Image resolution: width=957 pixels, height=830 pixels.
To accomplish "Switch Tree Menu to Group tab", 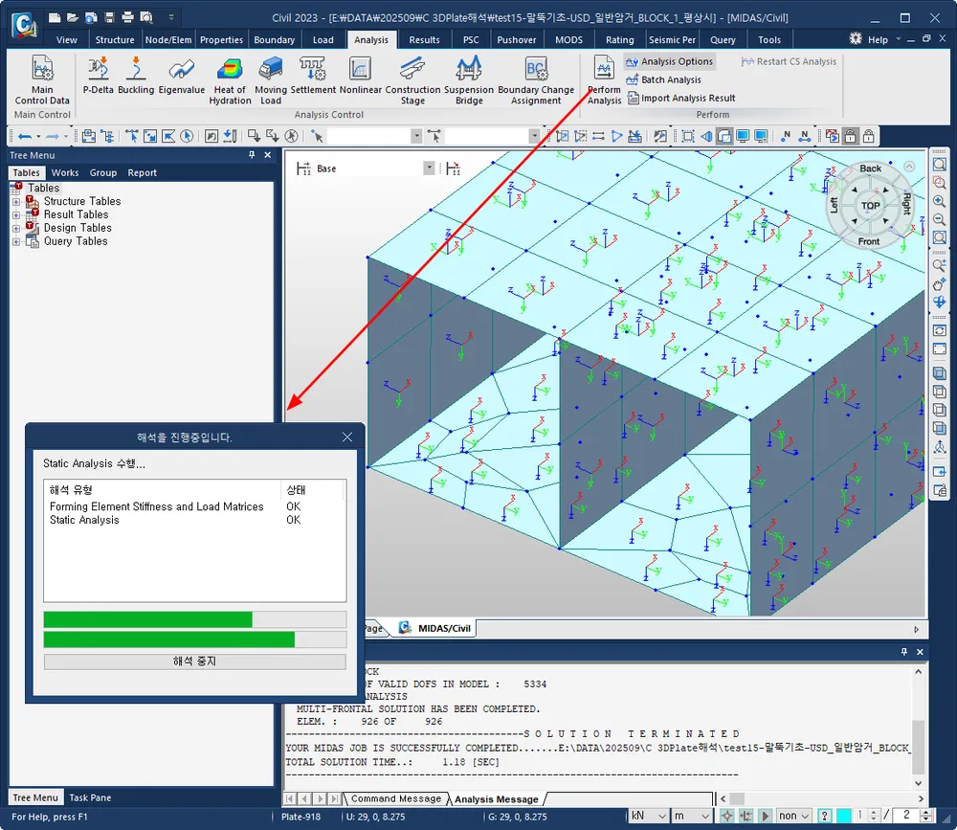I will tap(103, 173).
